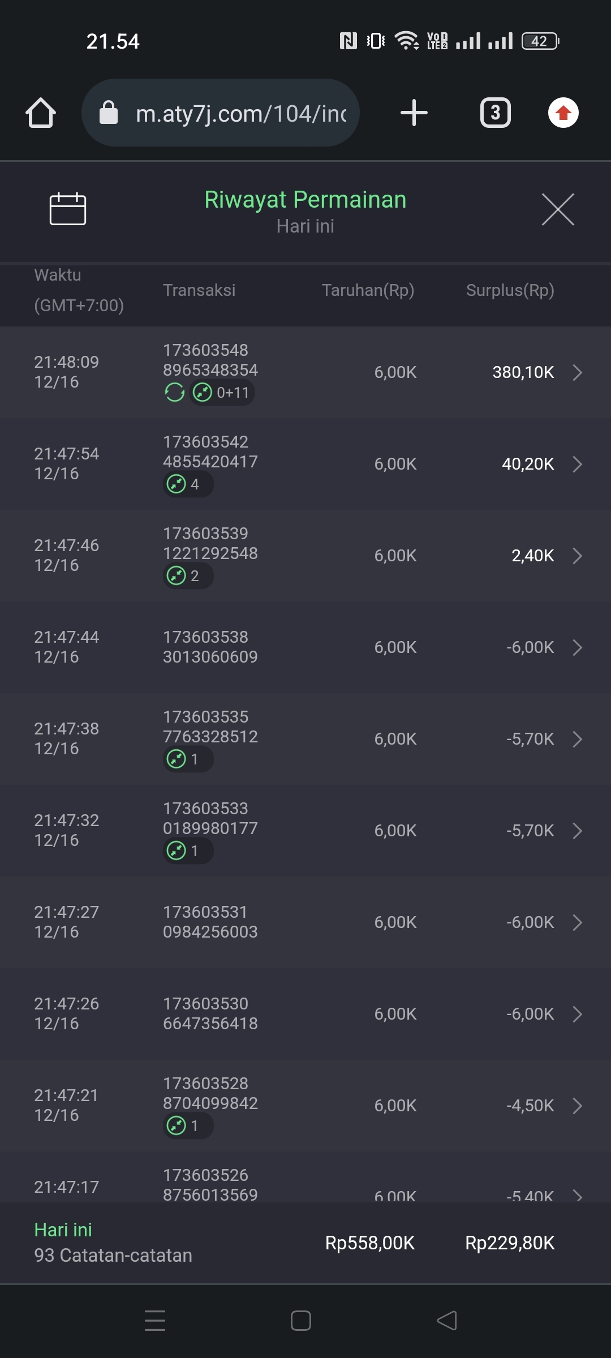Open the tab switcher showing 3 tabs
611x1358 pixels.
point(495,113)
